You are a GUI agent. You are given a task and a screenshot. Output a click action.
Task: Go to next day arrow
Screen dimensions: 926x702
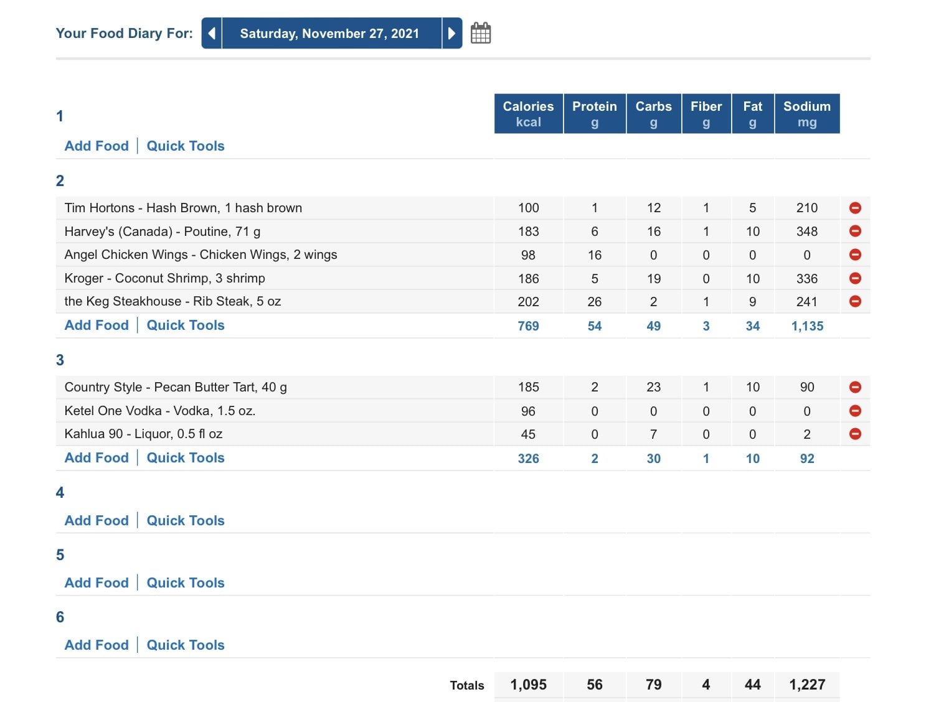(452, 33)
